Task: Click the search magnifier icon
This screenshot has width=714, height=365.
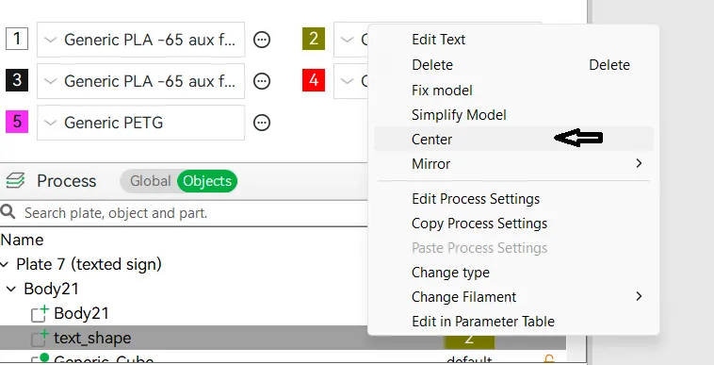Action: pyautogui.click(x=8, y=212)
